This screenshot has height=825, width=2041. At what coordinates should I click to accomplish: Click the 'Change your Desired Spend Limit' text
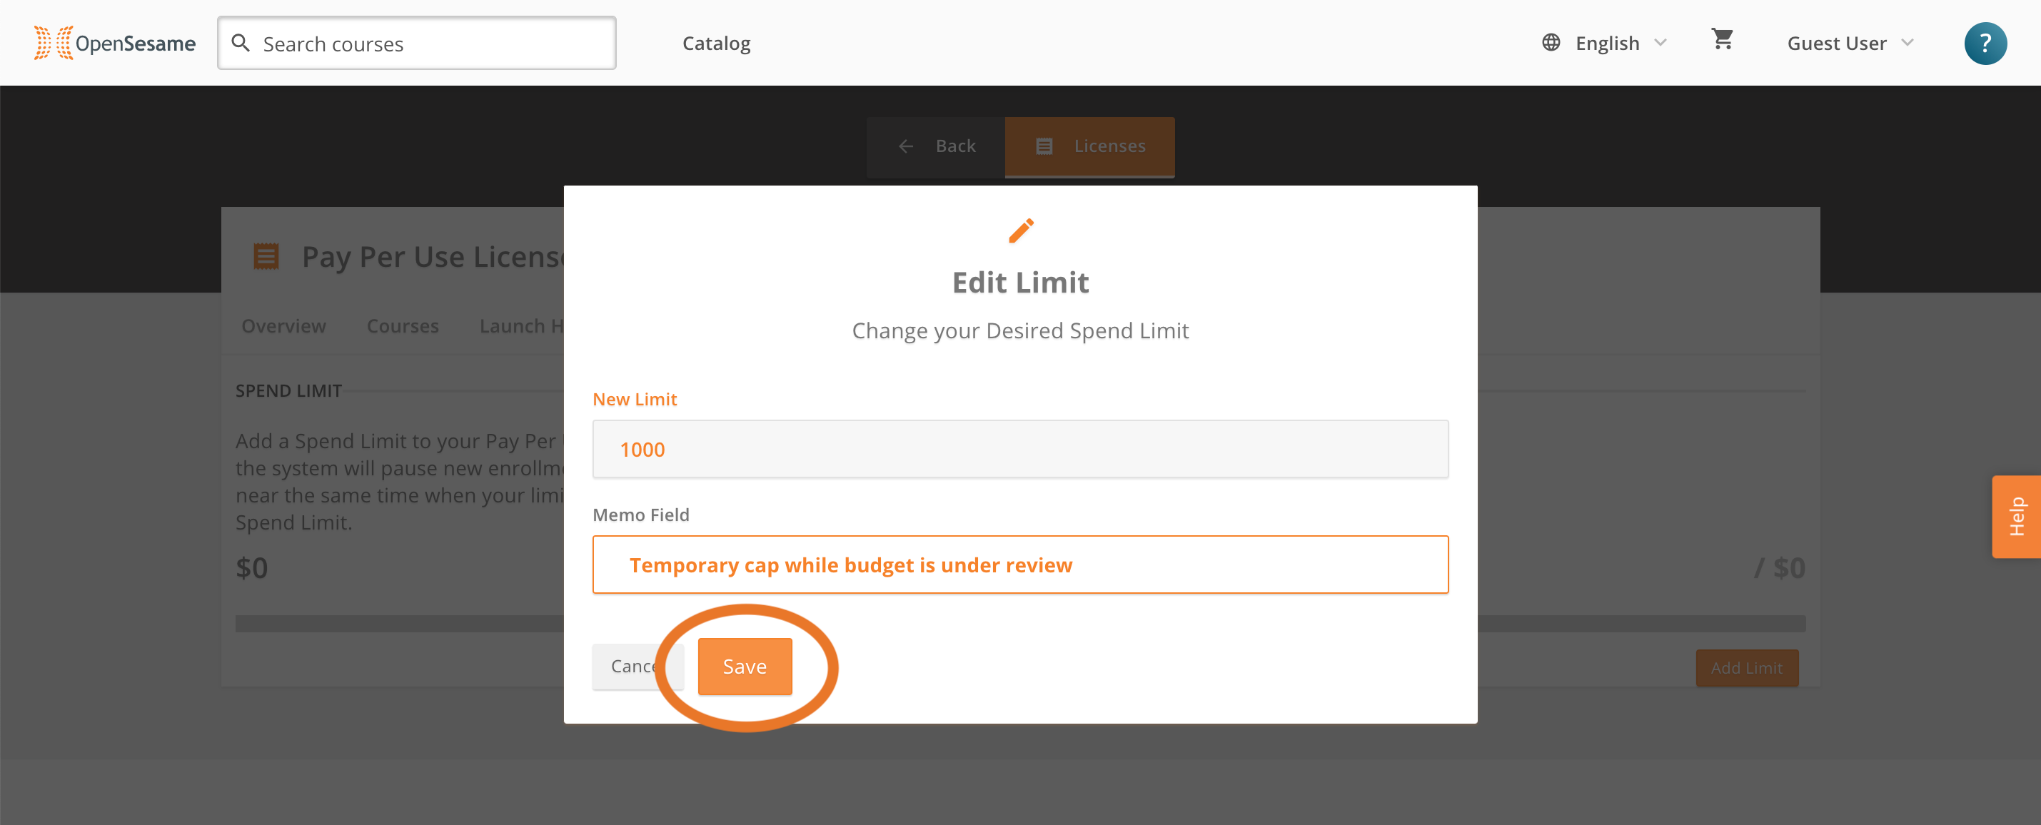point(1019,330)
